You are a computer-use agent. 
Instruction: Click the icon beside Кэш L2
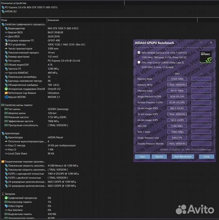click(6, 150)
